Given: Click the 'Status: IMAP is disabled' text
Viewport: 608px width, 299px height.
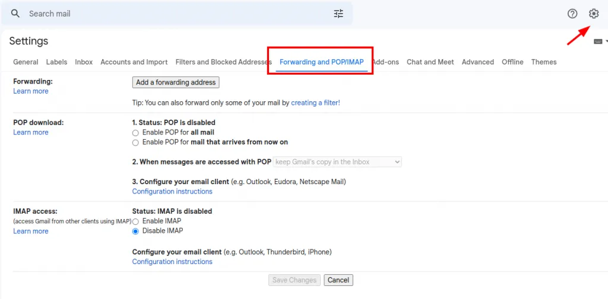Looking at the screenshot, I should (x=172, y=211).
